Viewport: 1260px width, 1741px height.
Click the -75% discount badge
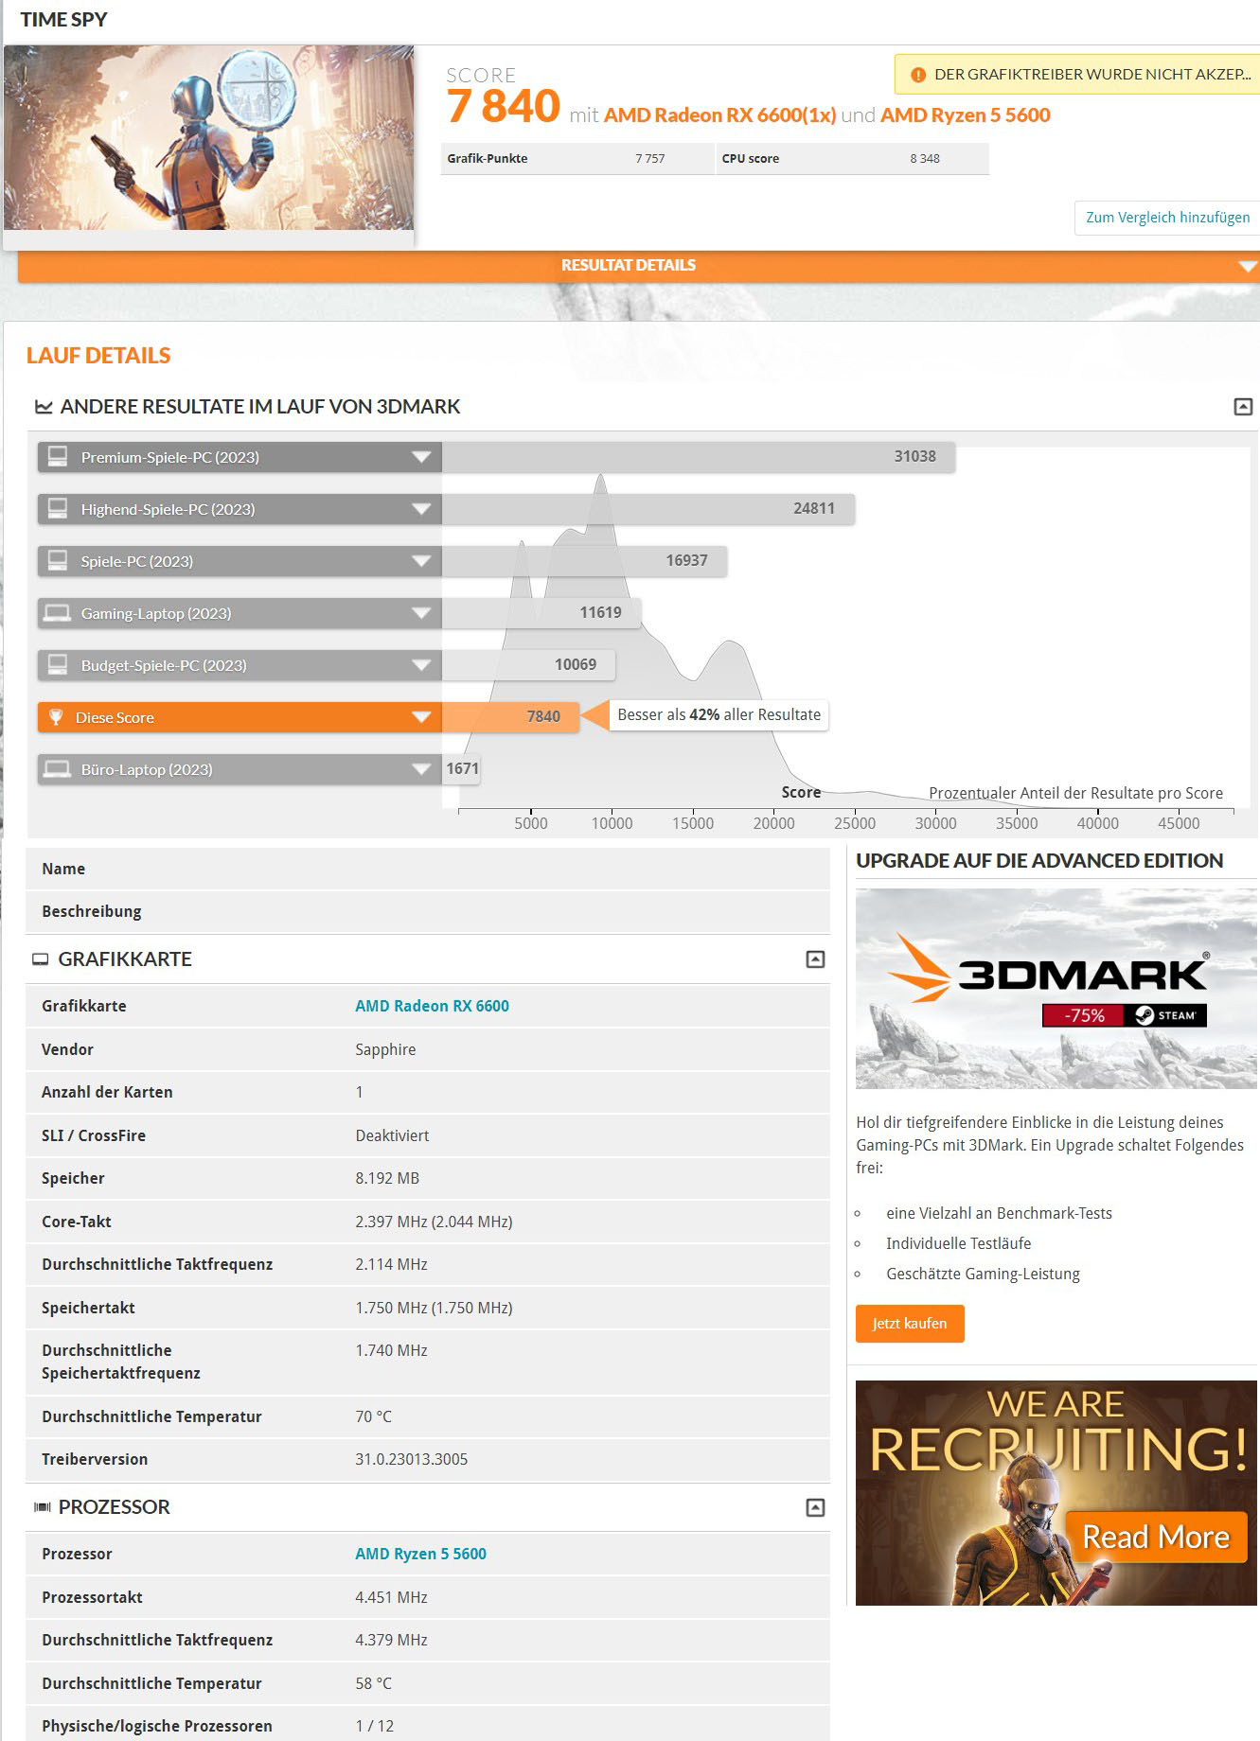pyautogui.click(x=1083, y=1015)
